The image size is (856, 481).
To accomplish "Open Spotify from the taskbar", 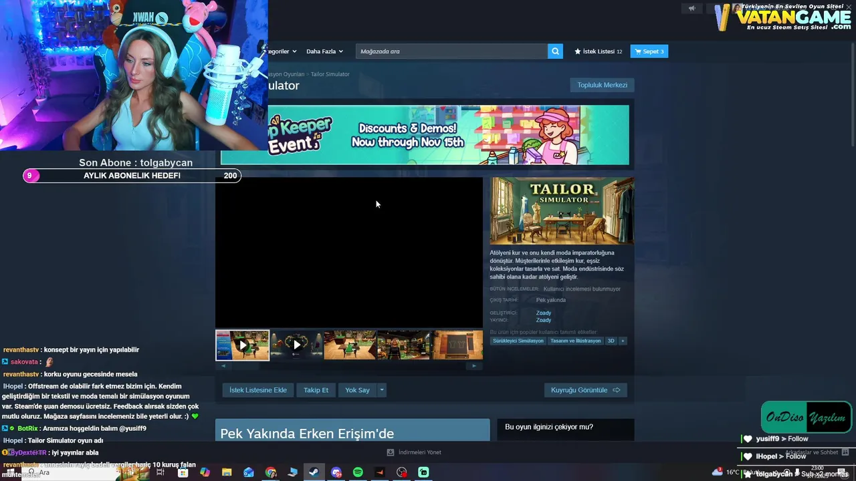I will click(x=358, y=472).
